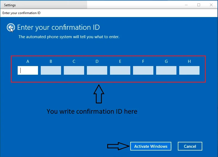Go back using the back arrow icon
The height and width of the screenshot is (157, 218).
pos(11,27)
